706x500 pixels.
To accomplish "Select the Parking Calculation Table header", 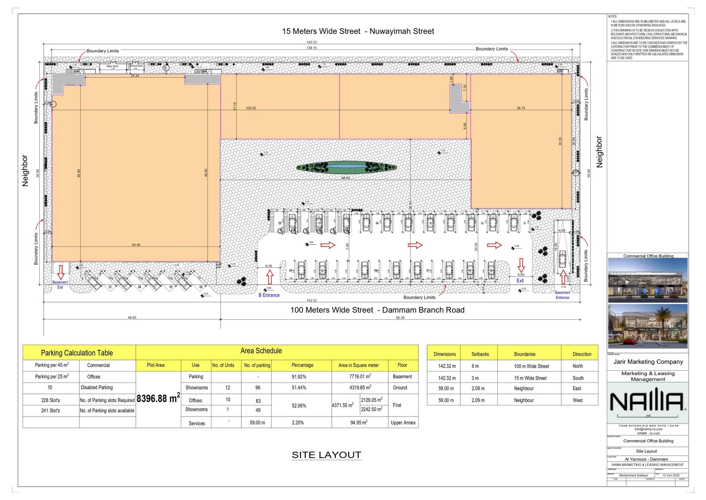I will coord(77,353).
